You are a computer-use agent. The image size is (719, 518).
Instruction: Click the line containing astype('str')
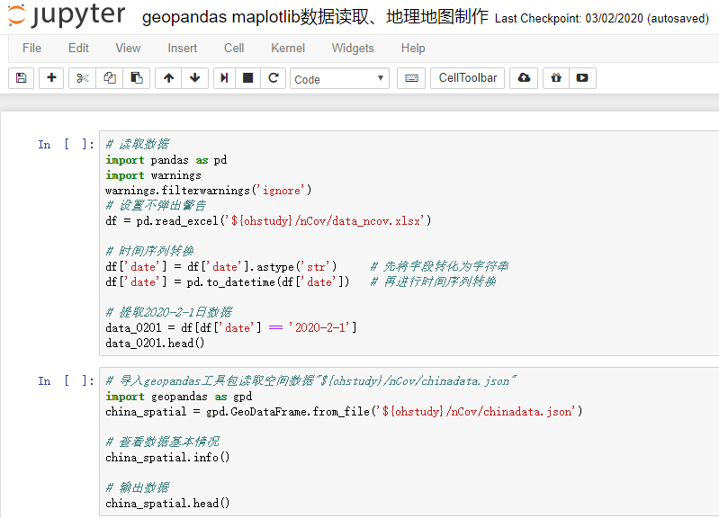pyautogui.click(x=221, y=267)
